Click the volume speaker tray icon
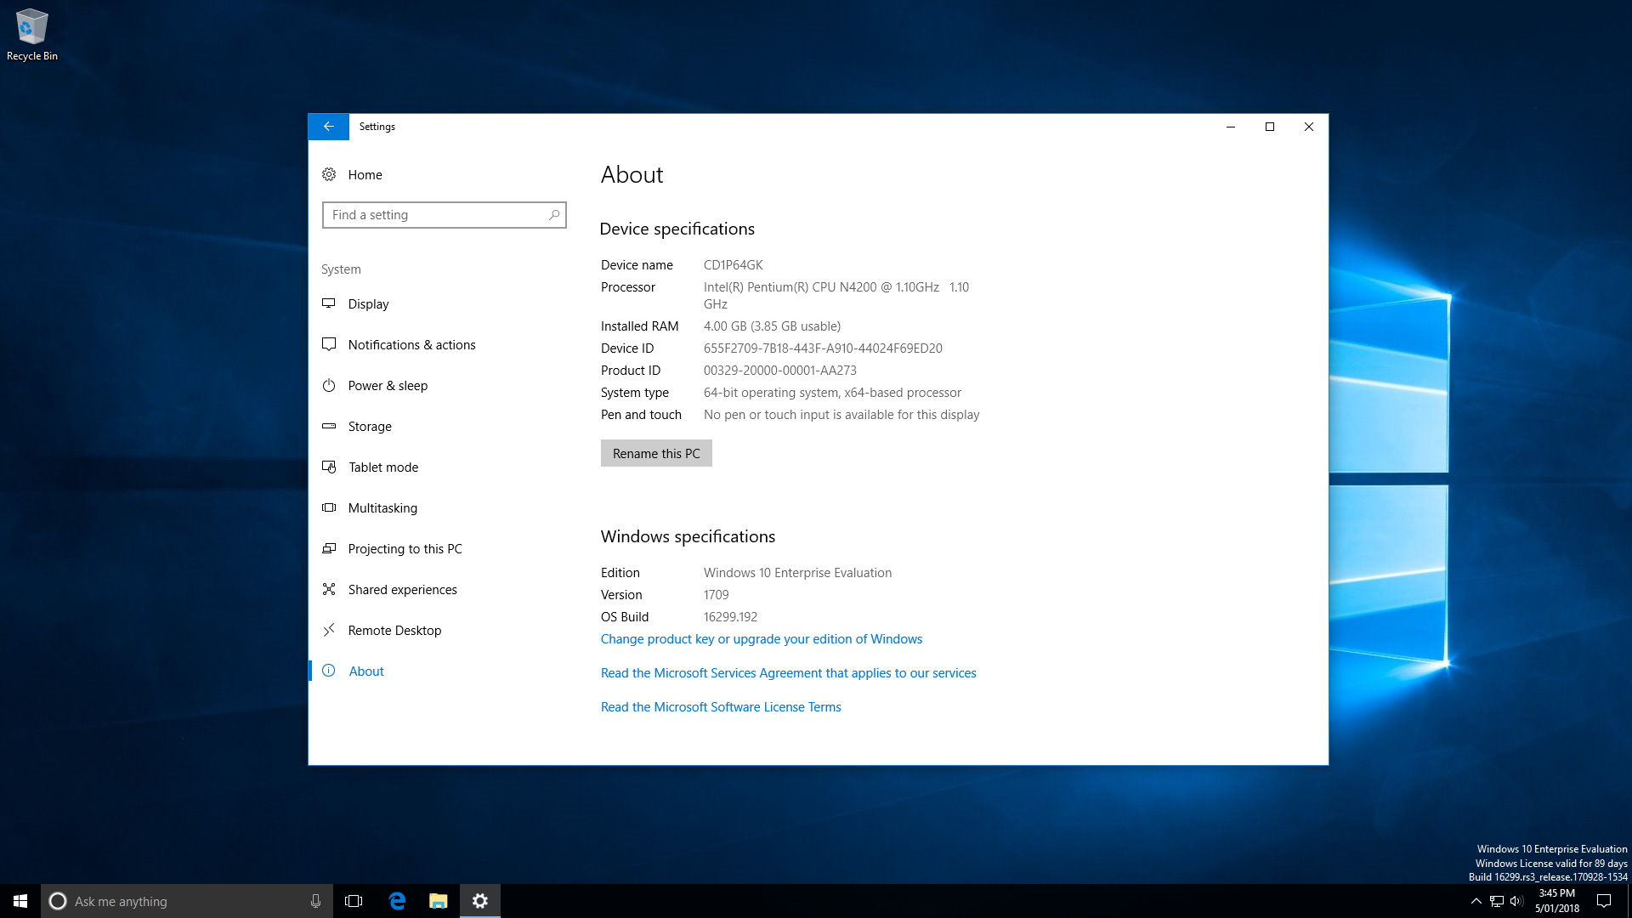1632x918 pixels. pyautogui.click(x=1517, y=901)
